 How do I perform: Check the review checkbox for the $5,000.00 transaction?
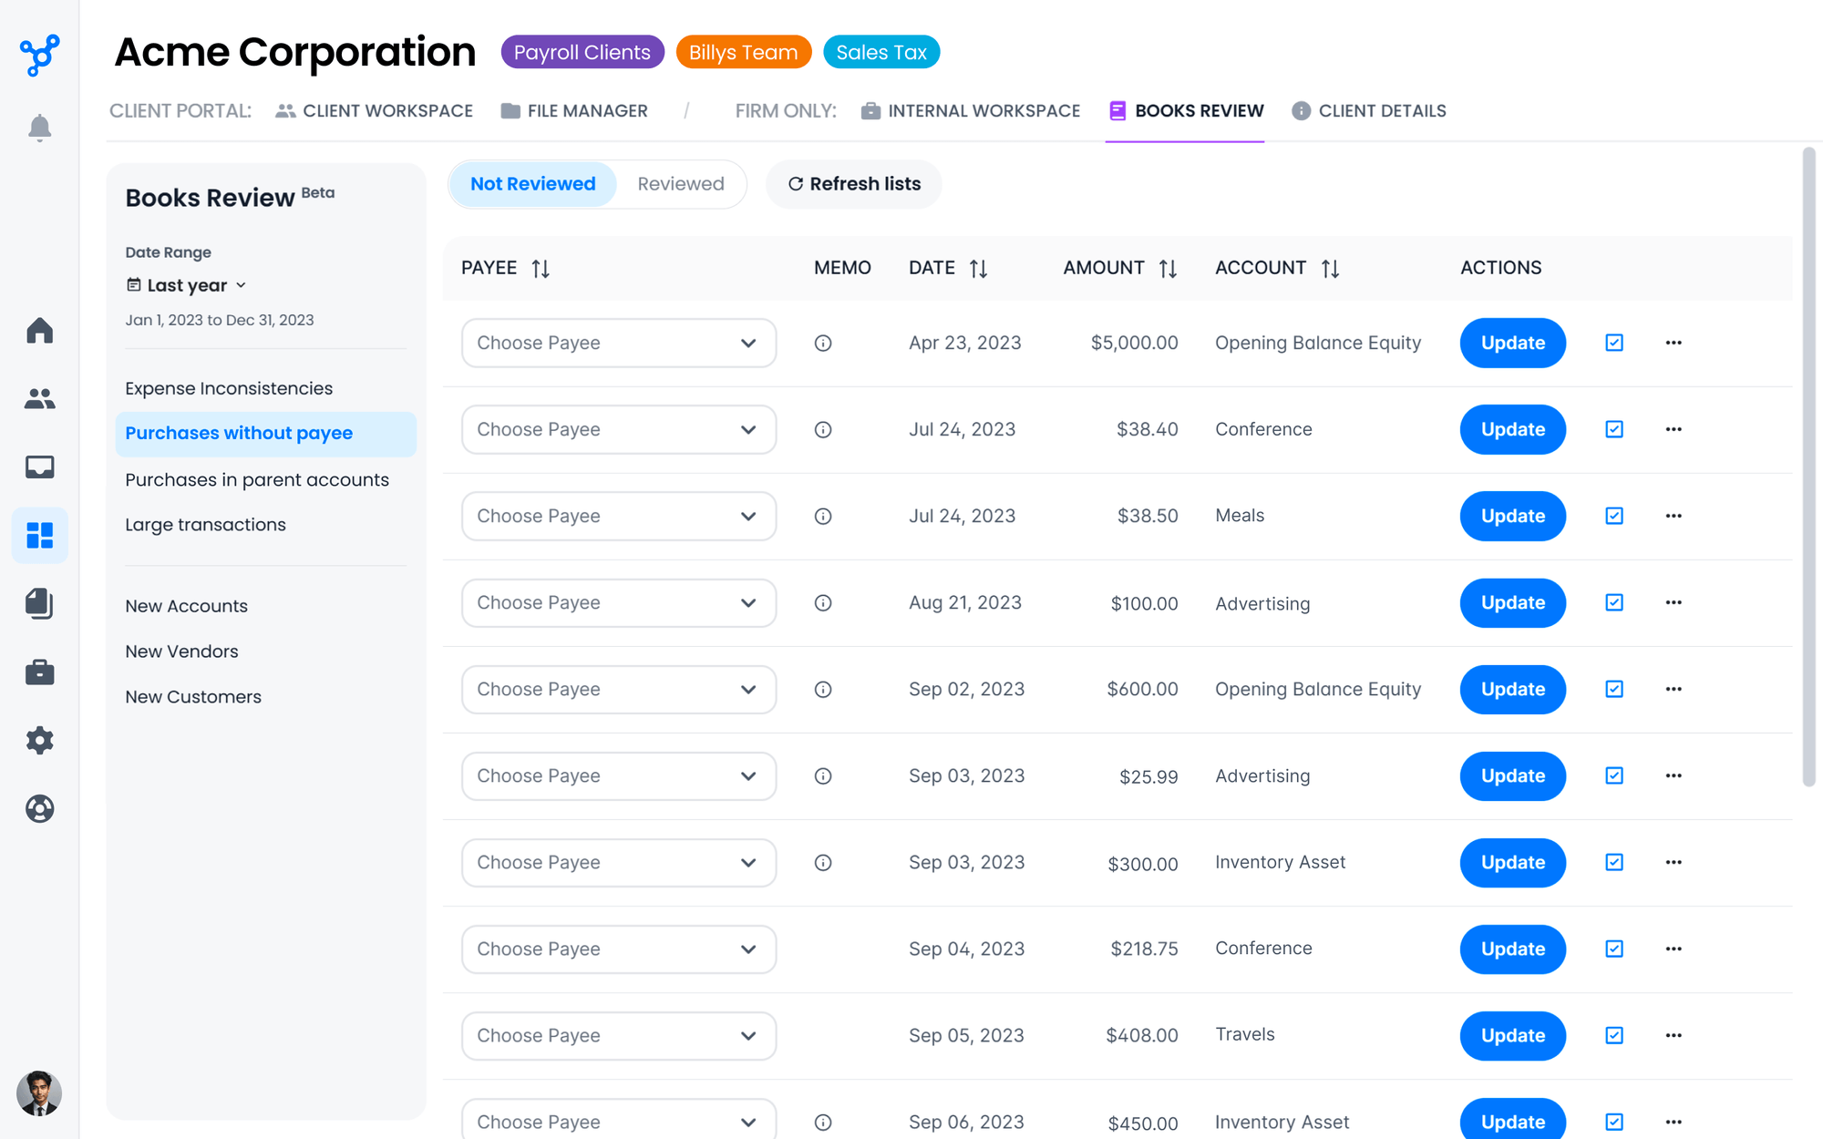click(x=1613, y=343)
